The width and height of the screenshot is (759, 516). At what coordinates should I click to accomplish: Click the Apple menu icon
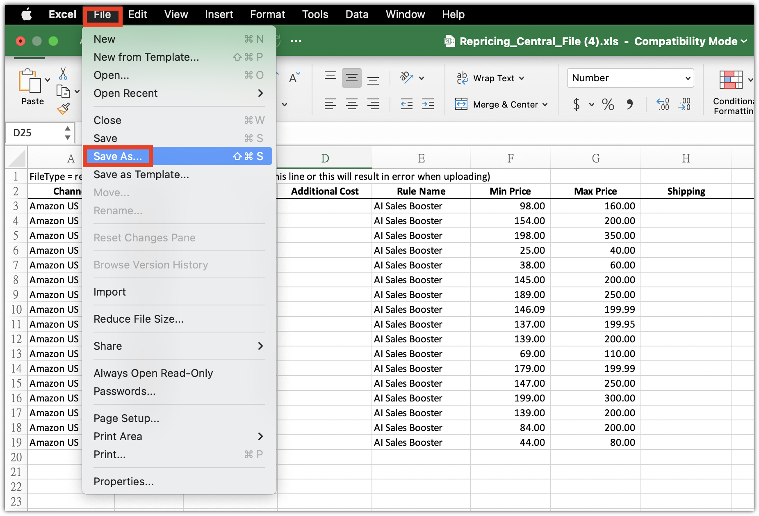tap(27, 15)
